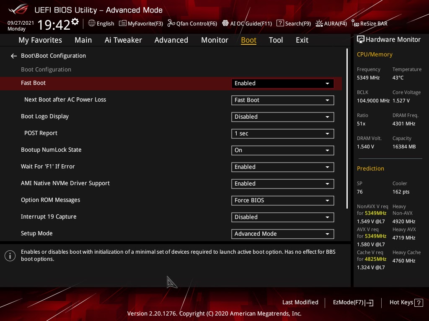Click the 43°C temperature value
This screenshot has height=321, width=429.
[398, 78]
